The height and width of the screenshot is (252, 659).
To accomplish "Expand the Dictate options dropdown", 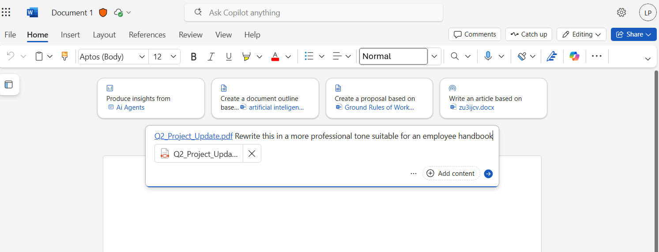I will tap(501, 56).
